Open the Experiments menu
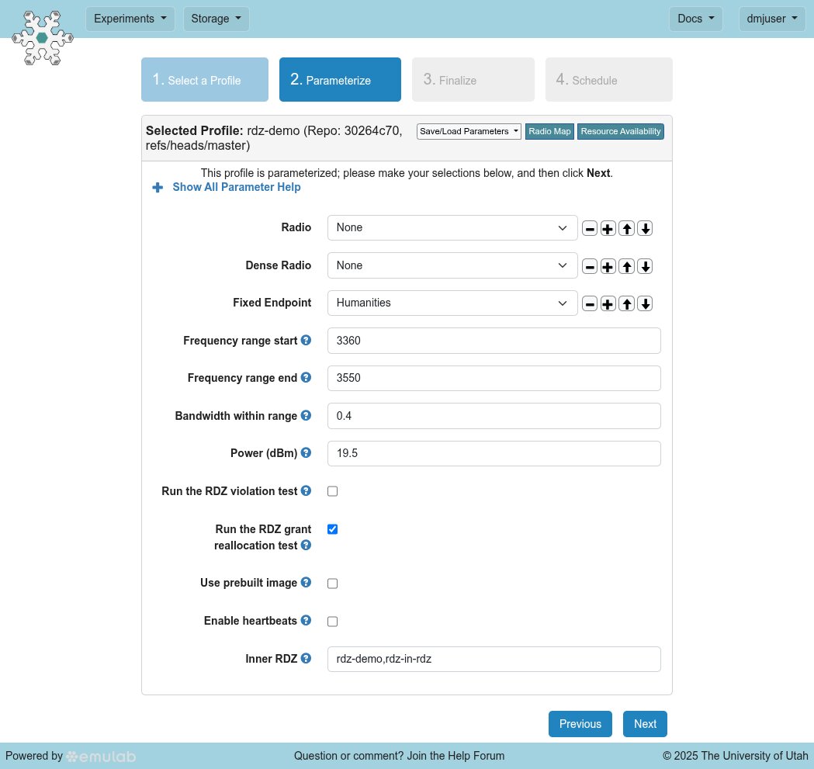The width and height of the screenshot is (814, 769). 130,19
